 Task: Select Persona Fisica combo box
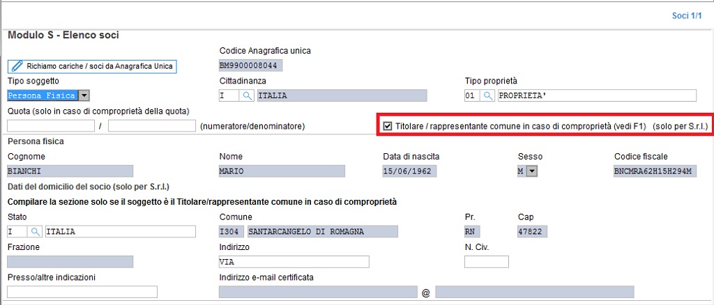coord(49,95)
